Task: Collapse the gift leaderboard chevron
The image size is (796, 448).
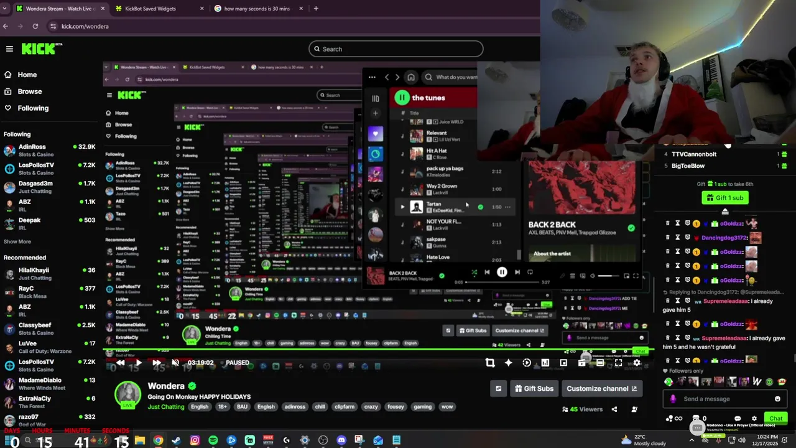Action: (x=725, y=212)
